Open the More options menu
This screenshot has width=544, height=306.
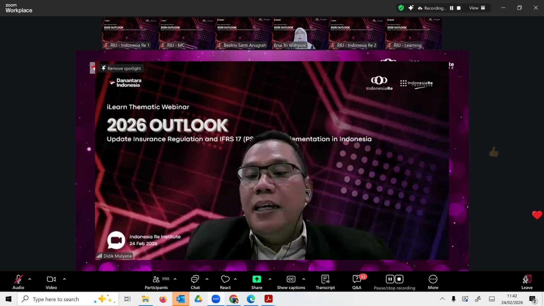tap(433, 282)
